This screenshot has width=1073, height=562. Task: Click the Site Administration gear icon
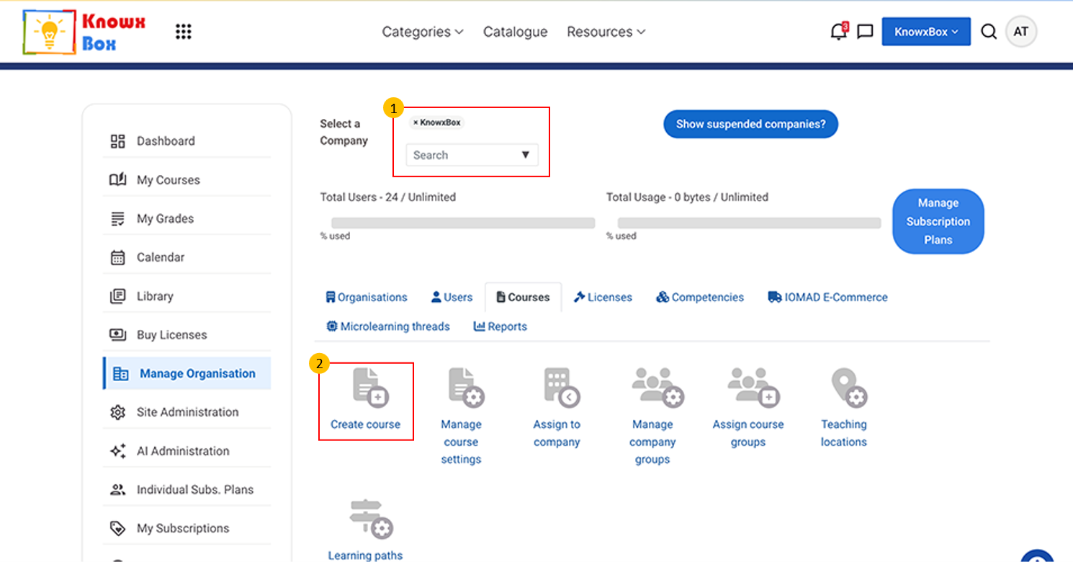[117, 412]
